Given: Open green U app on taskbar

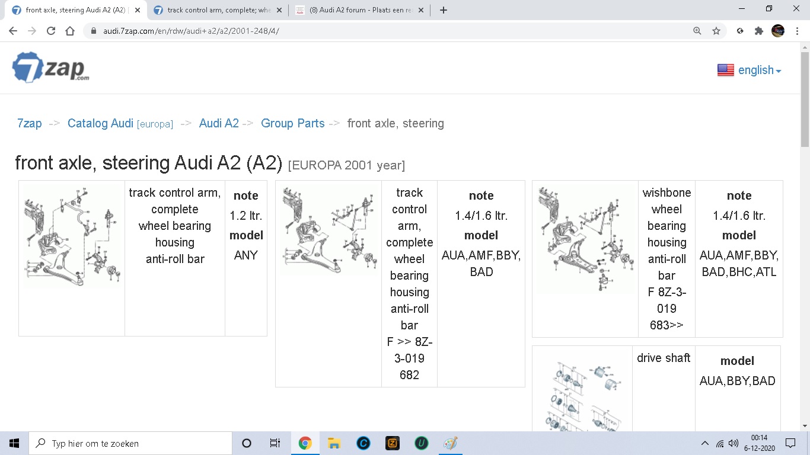Looking at the screenshot, I should point(421,443).
